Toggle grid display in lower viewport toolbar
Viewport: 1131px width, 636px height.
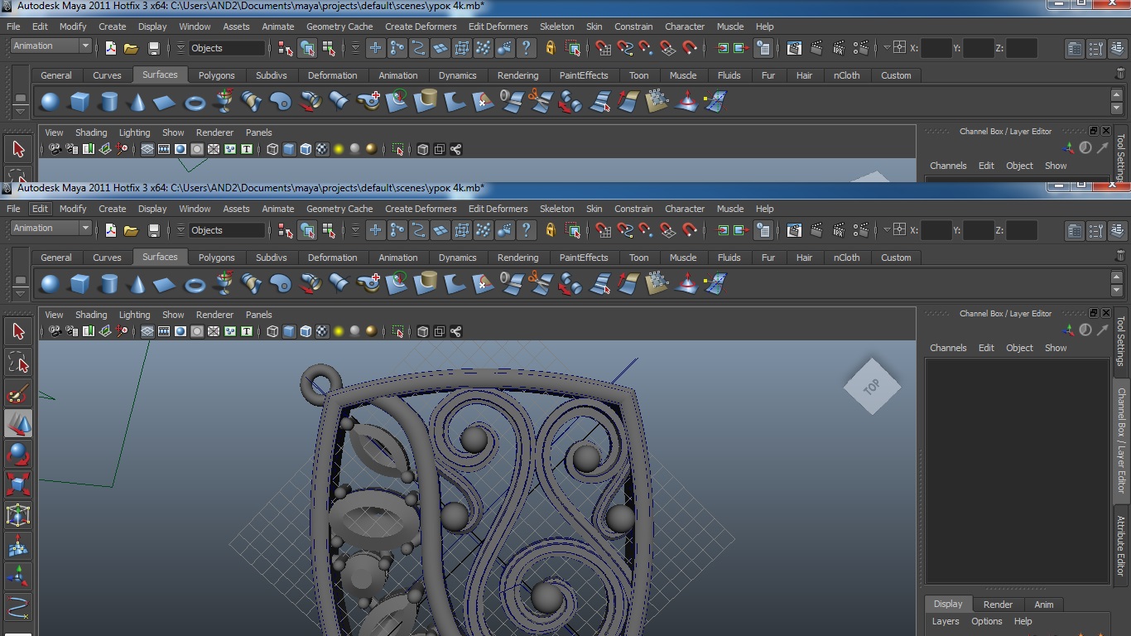(x=147, y=331)
